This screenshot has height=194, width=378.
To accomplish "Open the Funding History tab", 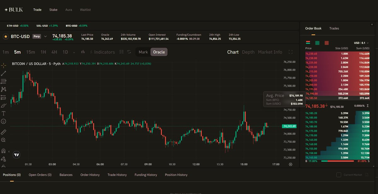I will [146, 175].
